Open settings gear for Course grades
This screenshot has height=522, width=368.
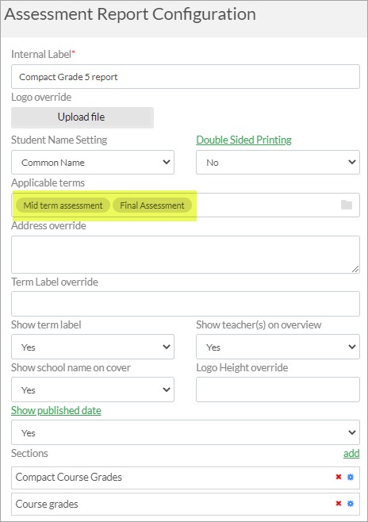351,503
